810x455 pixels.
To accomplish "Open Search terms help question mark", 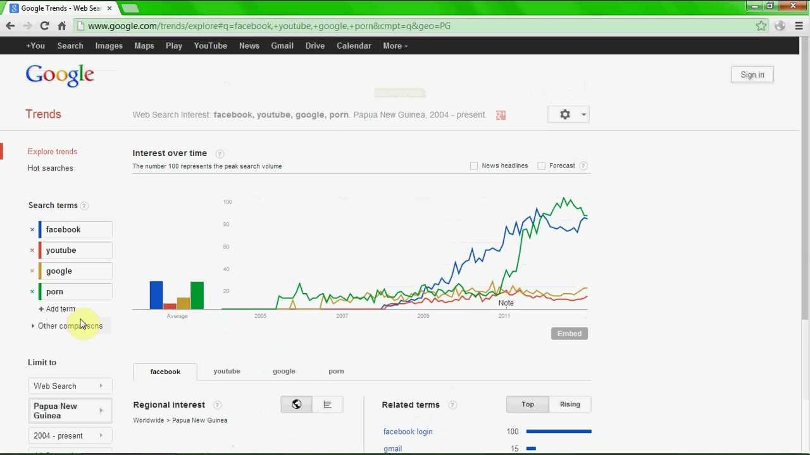I will (x=84, y=205).
